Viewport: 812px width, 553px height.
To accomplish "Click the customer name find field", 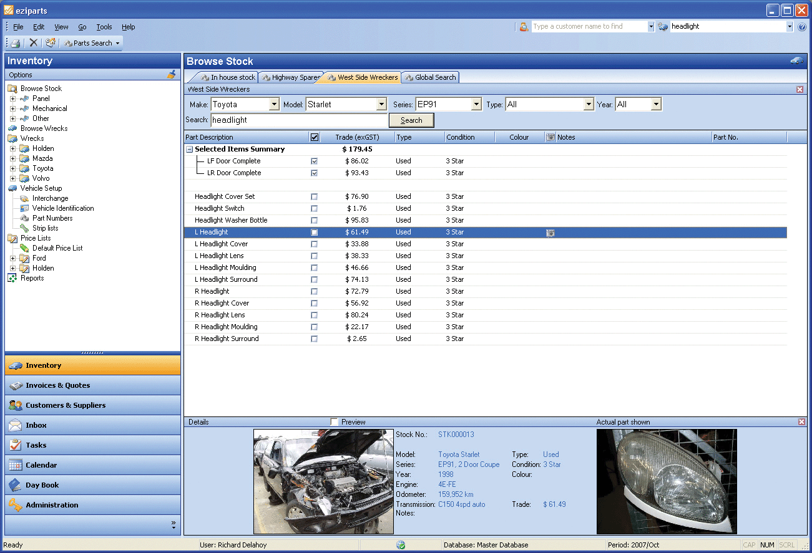I will coord(590,27).
